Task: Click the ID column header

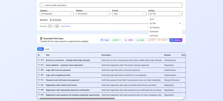Action: [39, 55]
